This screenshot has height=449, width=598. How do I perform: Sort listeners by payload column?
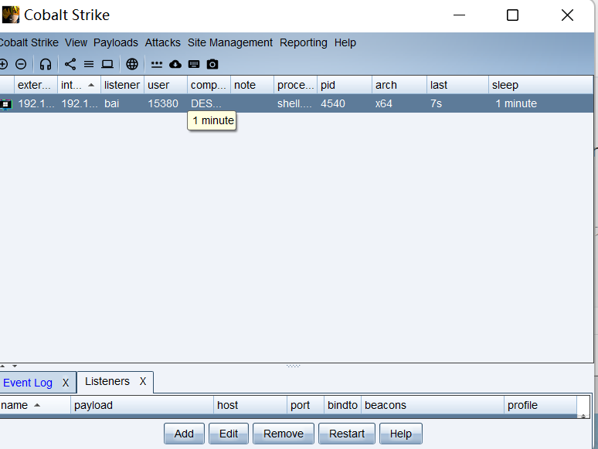142,405
